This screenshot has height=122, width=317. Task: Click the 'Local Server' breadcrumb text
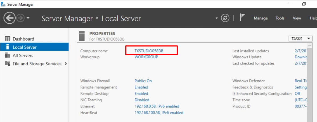pos(121,19)
